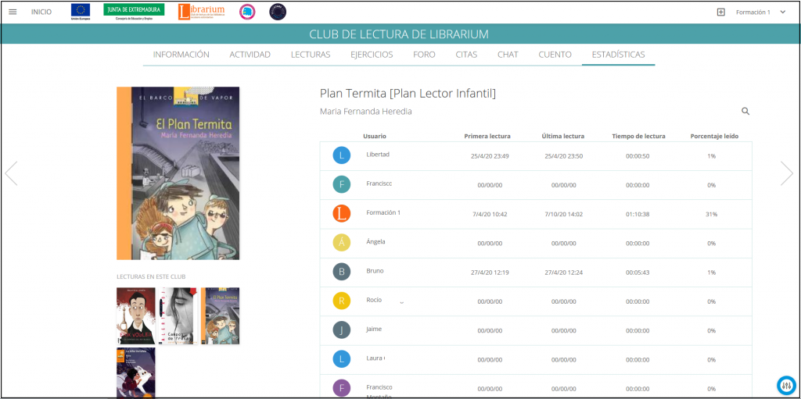Viewport: 801px width, 399px height.
Task: Click the Librarium logo
Action: (201, 12)
